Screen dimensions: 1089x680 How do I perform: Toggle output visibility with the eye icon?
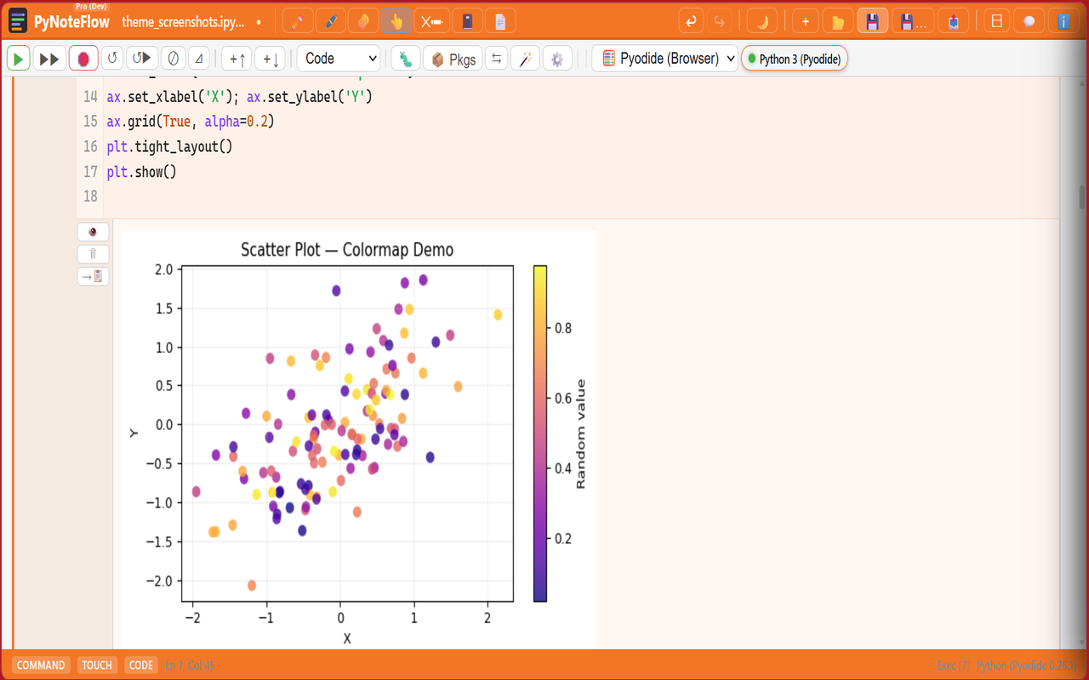pyautogui.click(x=93, y=232)
